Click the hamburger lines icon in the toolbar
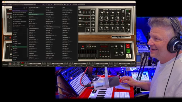 (49, 5)
